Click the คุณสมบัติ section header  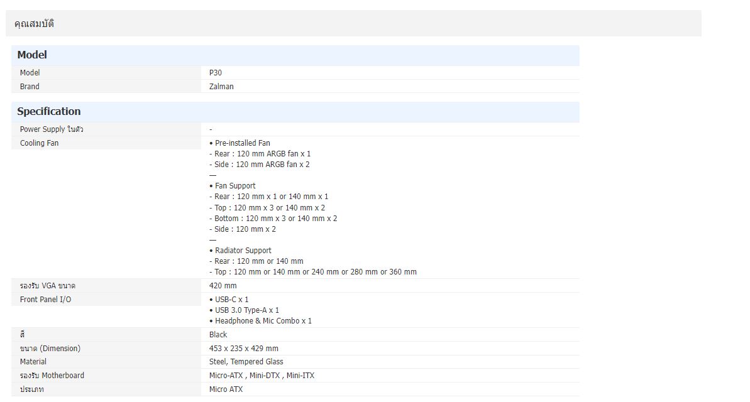(34, 24)
